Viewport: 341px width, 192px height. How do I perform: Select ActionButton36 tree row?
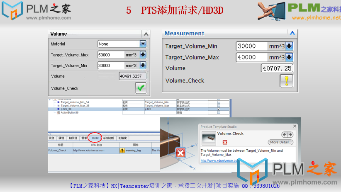click(69, 112)
